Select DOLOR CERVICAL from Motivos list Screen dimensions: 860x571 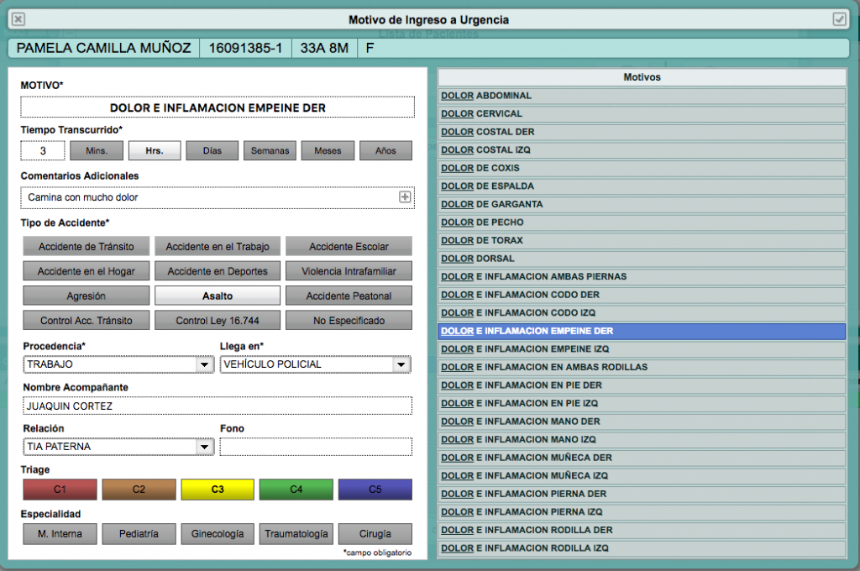point(642,113)
